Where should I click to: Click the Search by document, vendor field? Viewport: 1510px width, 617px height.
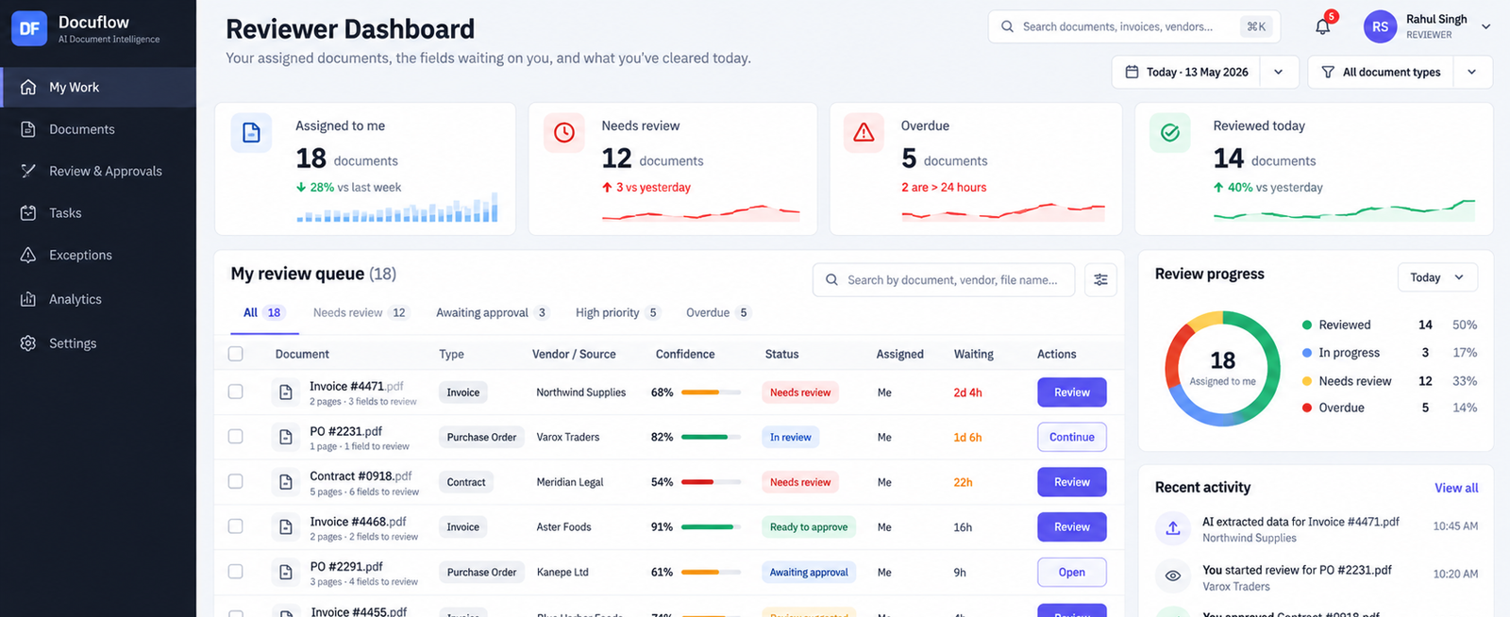[944, 279]
